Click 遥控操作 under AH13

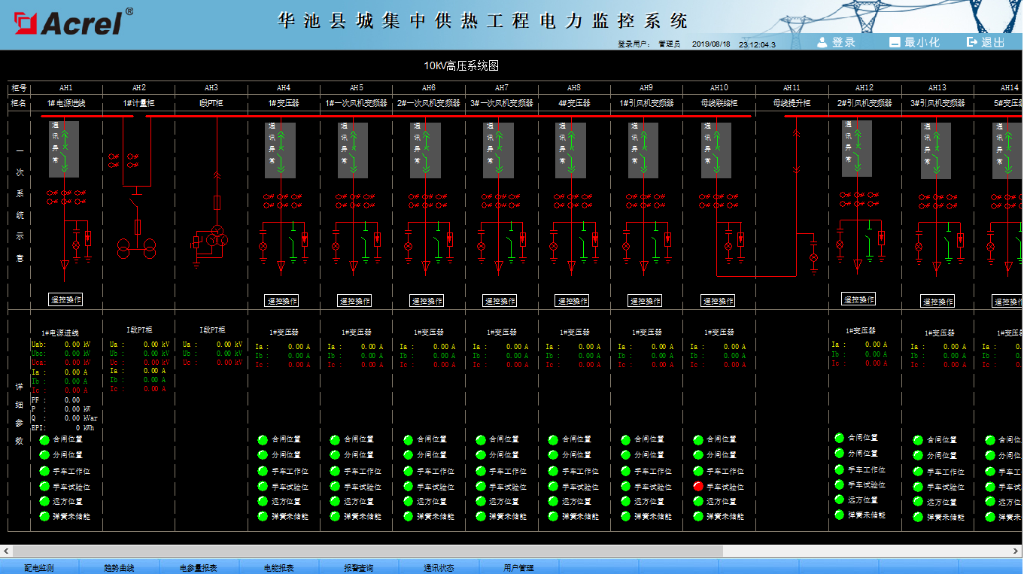[x=937, y=302]
